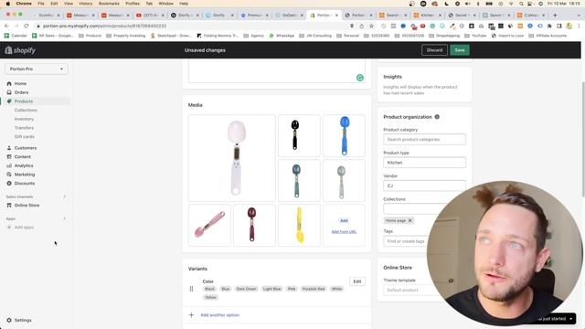Click the browser reload button

point(27,27)
